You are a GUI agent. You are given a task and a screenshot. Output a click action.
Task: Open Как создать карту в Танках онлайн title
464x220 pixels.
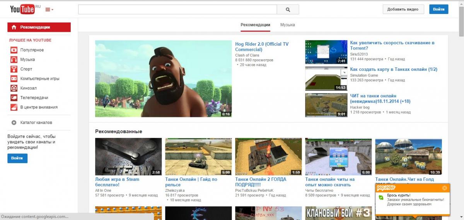(x=394, y=69)
